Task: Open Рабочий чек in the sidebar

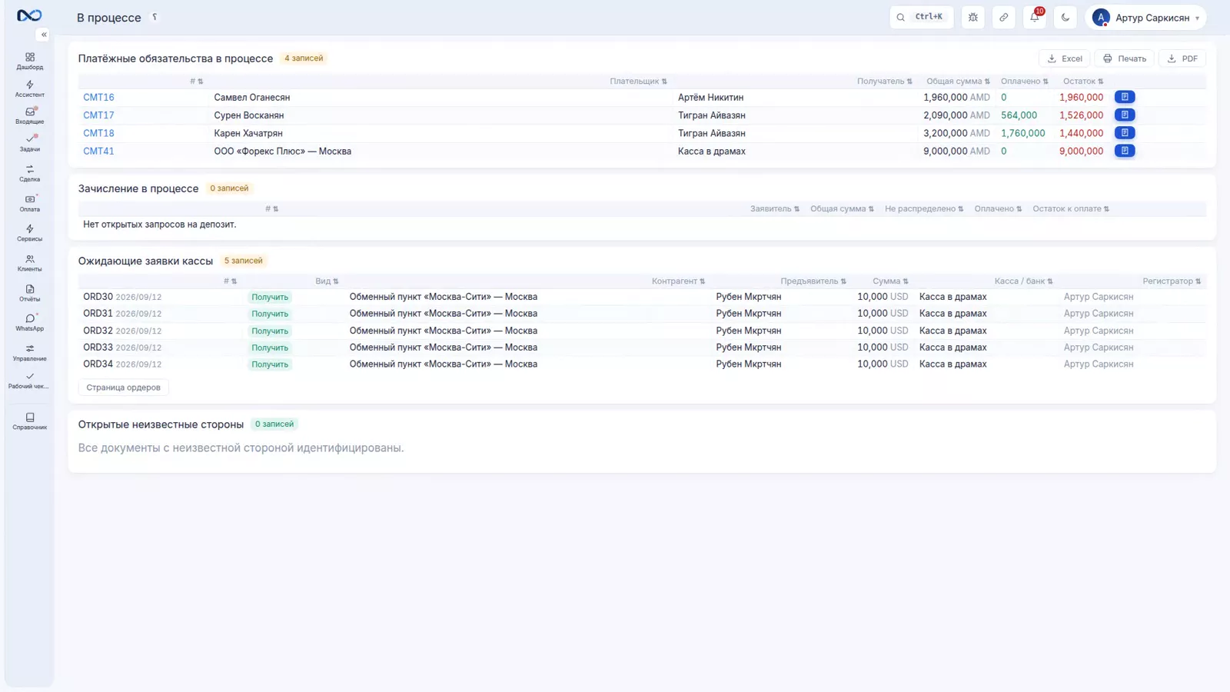Action: (30, 381)
